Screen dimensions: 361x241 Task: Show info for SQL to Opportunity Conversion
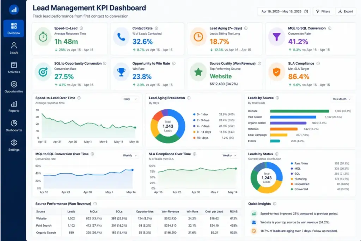click(x=104, y=64)
